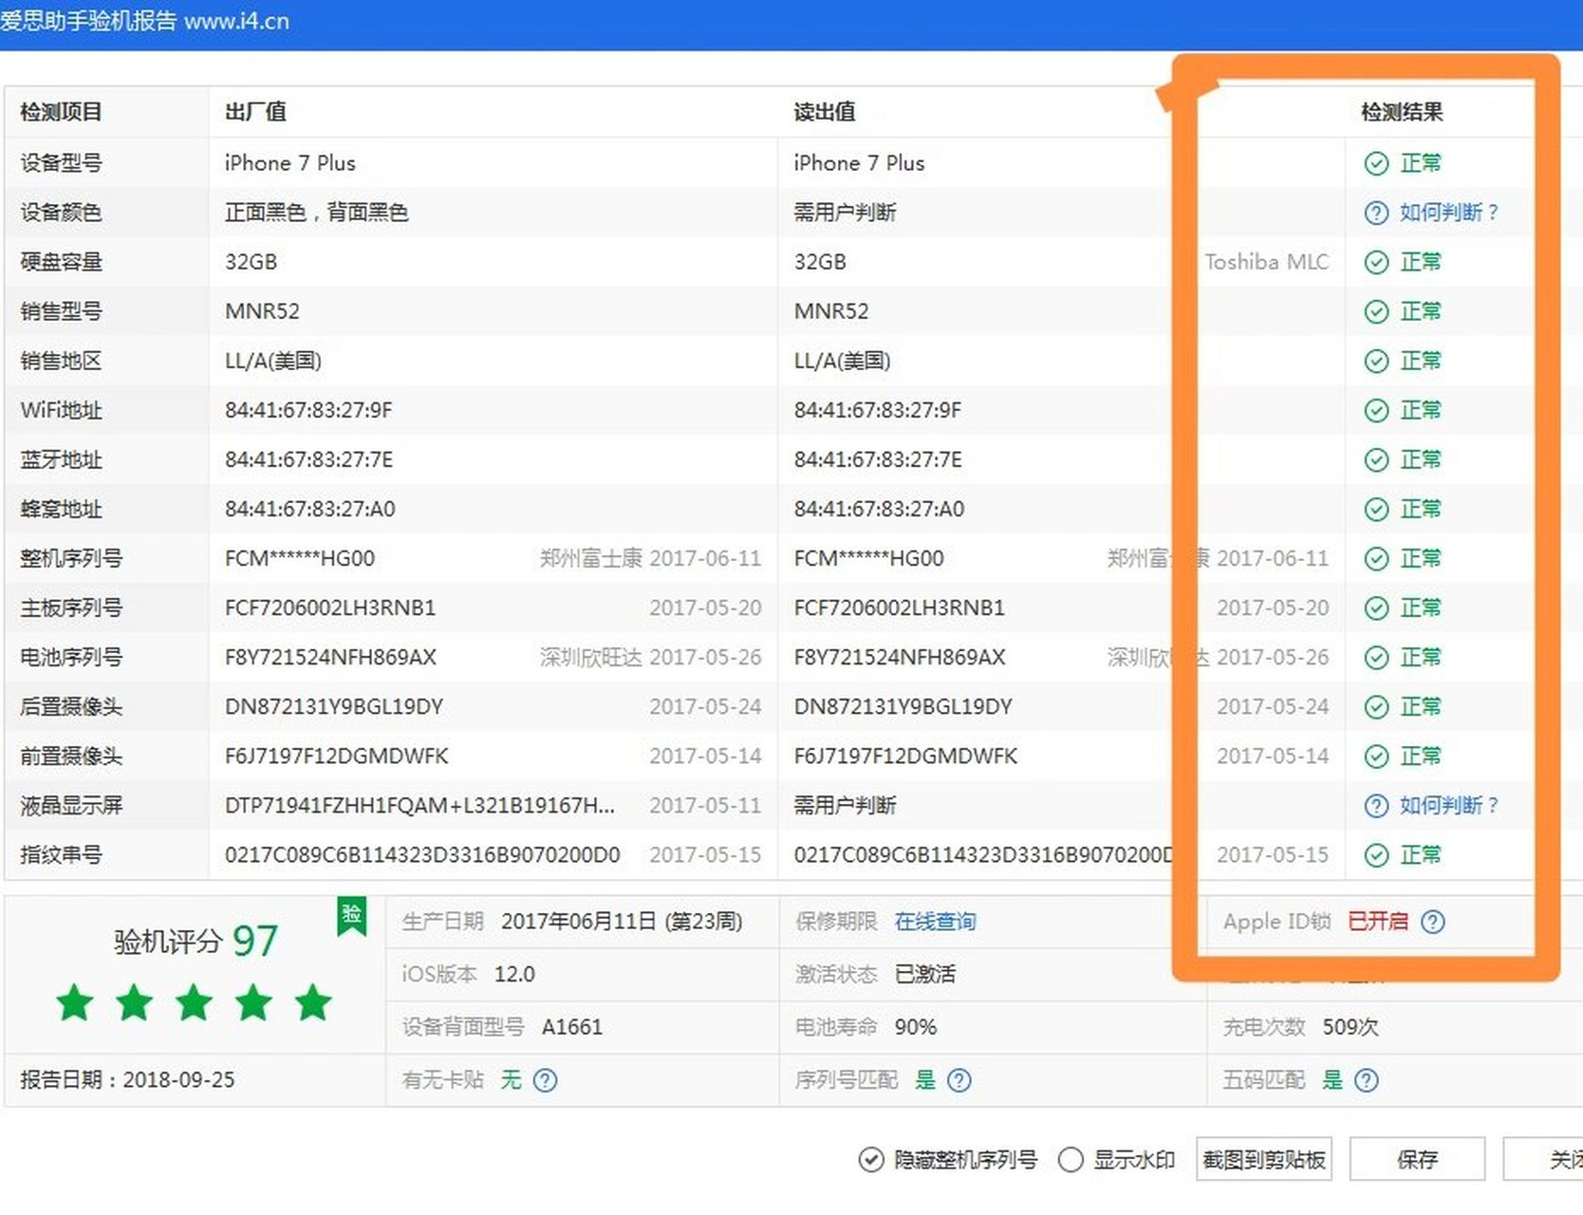
Task: Click iOS版本 value 12.0
Action: point(514,974)
